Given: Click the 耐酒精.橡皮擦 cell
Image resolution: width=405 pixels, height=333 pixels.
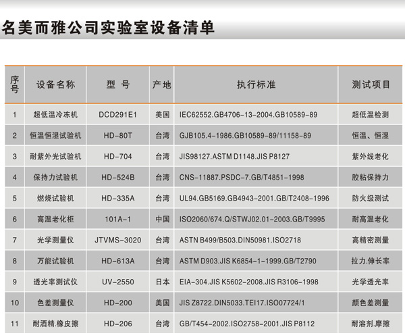Looking at the screenshot, I should (x=55, y=324).
